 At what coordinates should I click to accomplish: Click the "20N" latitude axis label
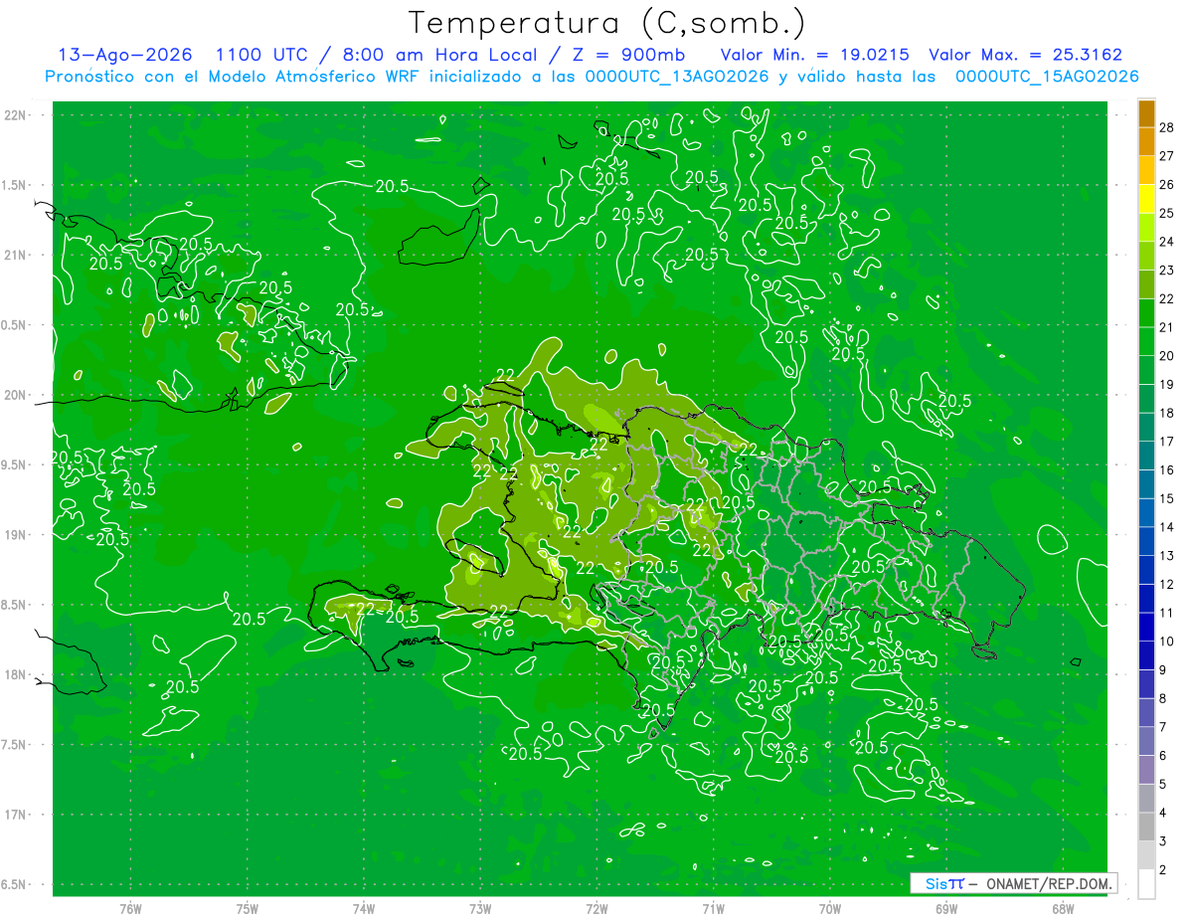16,395
